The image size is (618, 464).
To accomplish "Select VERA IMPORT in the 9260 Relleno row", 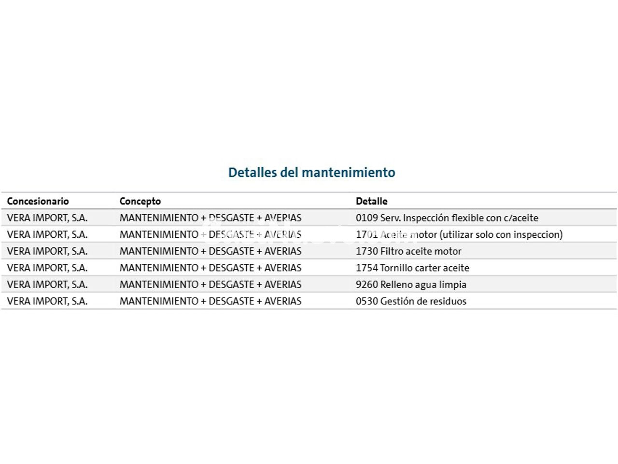I will tap(47, 285).
